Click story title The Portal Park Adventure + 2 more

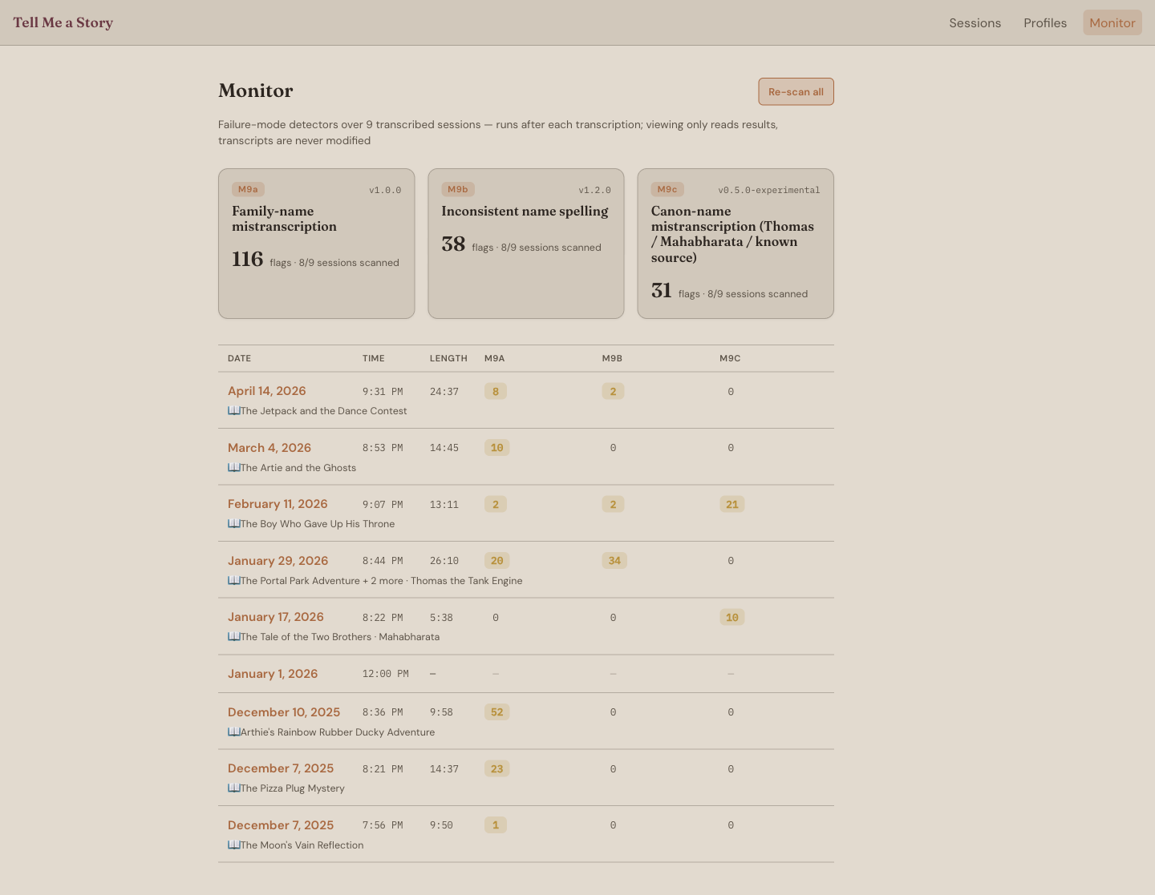coord(322,581)
